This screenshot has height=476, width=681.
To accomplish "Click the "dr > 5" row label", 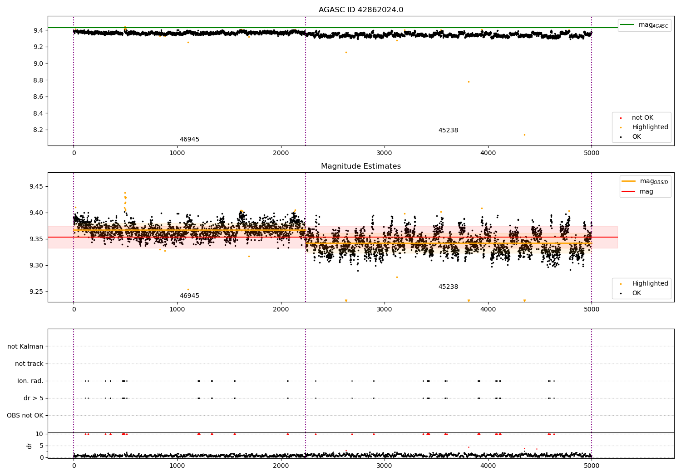I will pyautogui.click(x=34, y=398).
